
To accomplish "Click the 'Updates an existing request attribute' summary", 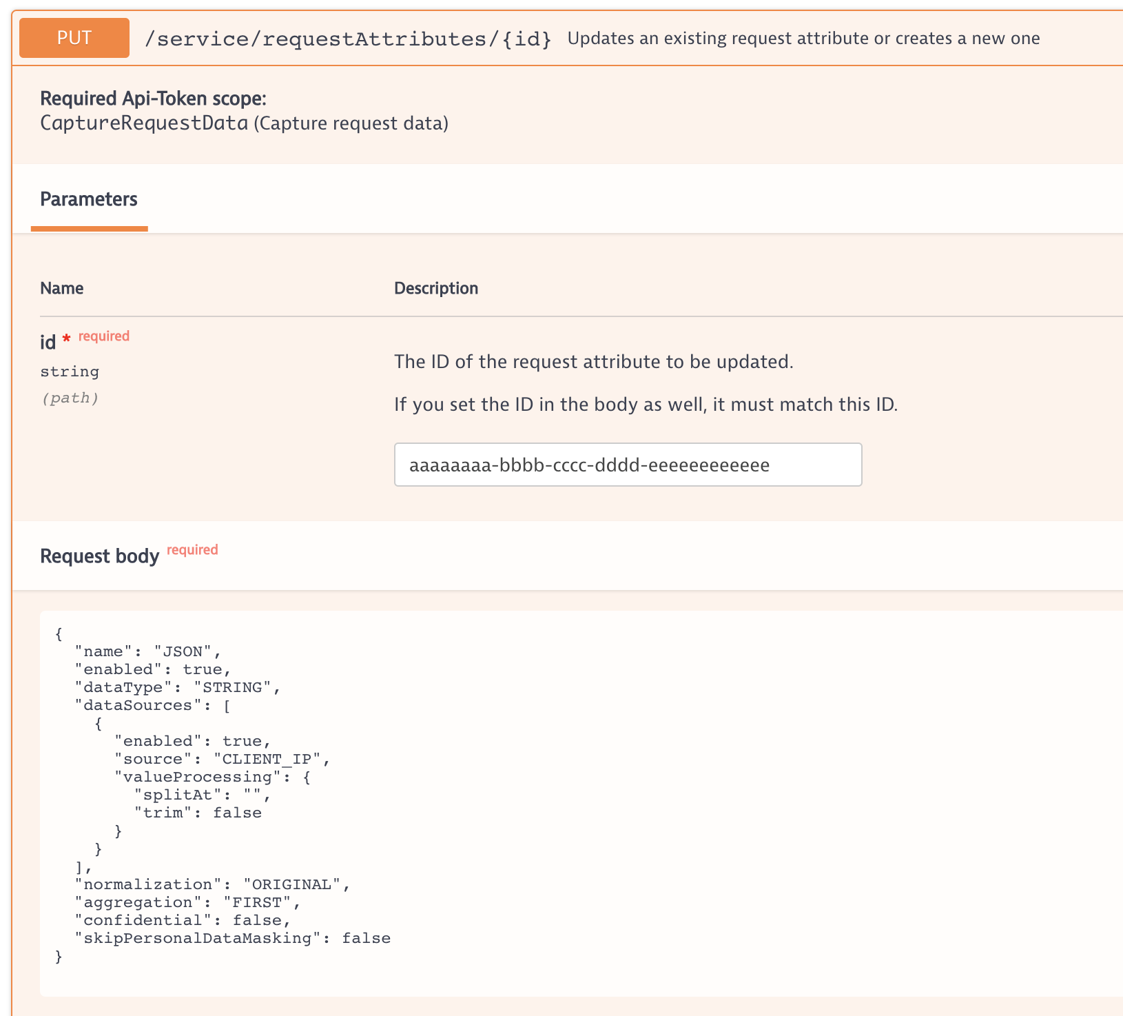I will pos(803,39).
